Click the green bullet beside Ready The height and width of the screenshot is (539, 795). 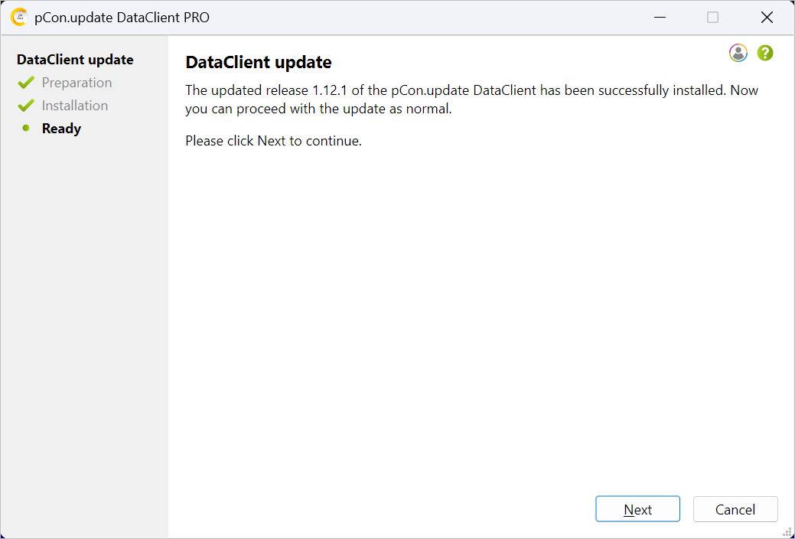coord(26,129)
